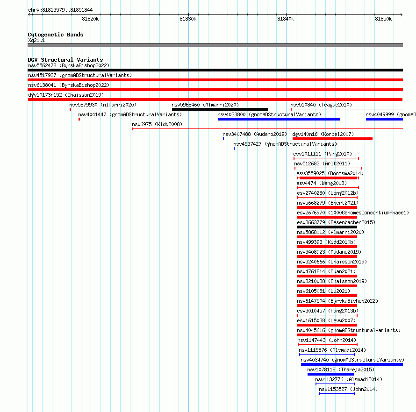Screen dimensions: 416x412
Task: Click esv3010457 (Pang2013b) label
Action: pos(328,311)
